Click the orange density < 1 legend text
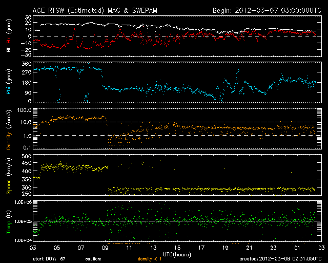This screenshot has height=263, width=328. pos(147,259)
